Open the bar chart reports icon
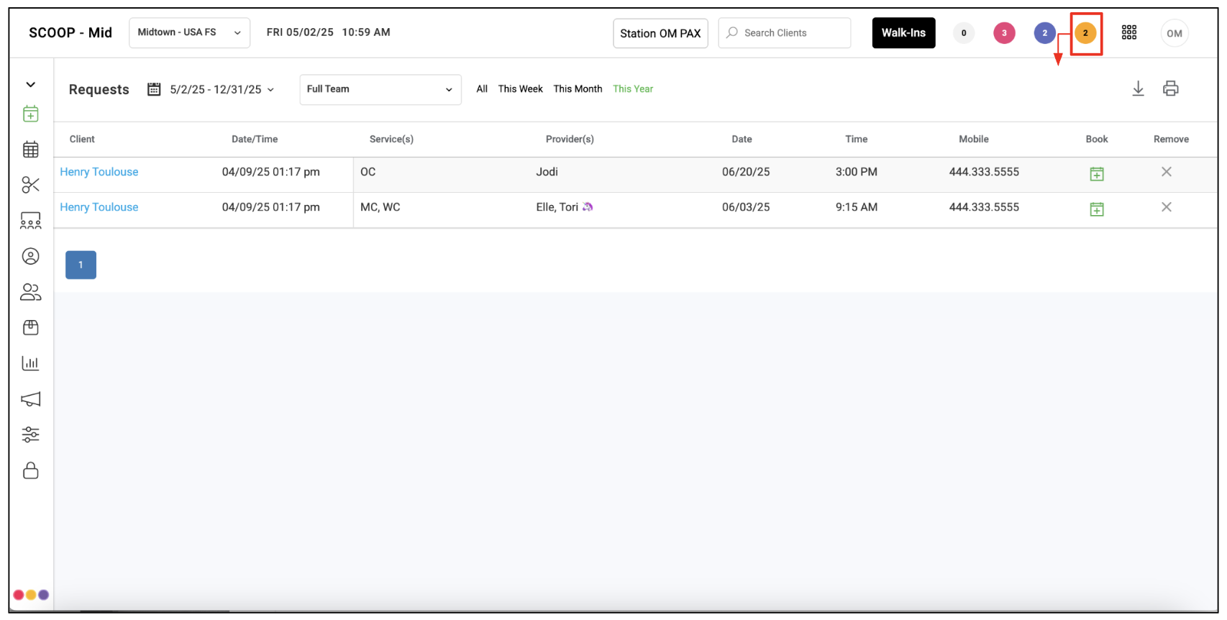1227x620 pixels. pos(30,363)
